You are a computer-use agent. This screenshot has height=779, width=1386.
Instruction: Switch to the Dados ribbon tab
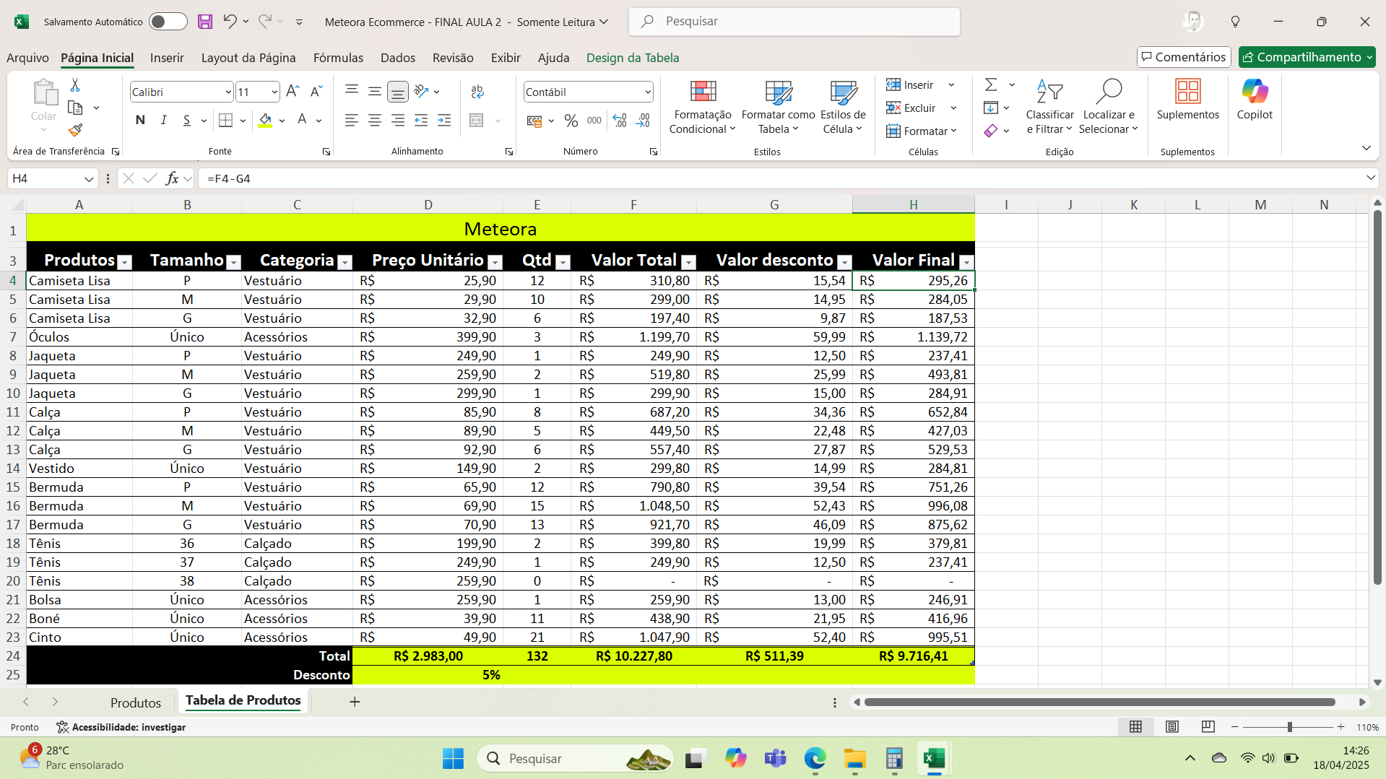coord(398,58)
